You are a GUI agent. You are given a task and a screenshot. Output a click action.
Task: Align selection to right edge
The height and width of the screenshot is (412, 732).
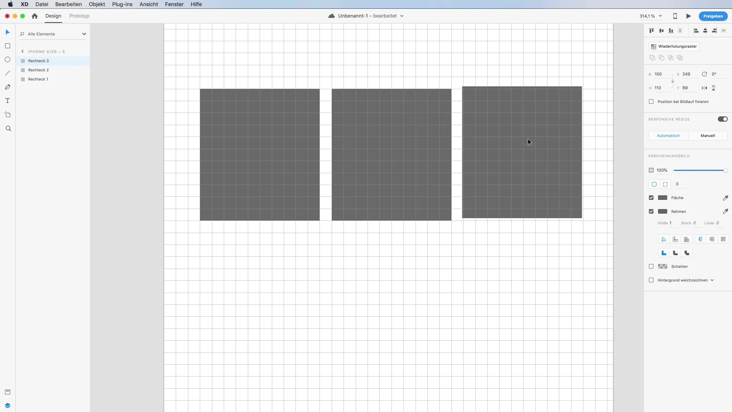click(x=714, y=31)
